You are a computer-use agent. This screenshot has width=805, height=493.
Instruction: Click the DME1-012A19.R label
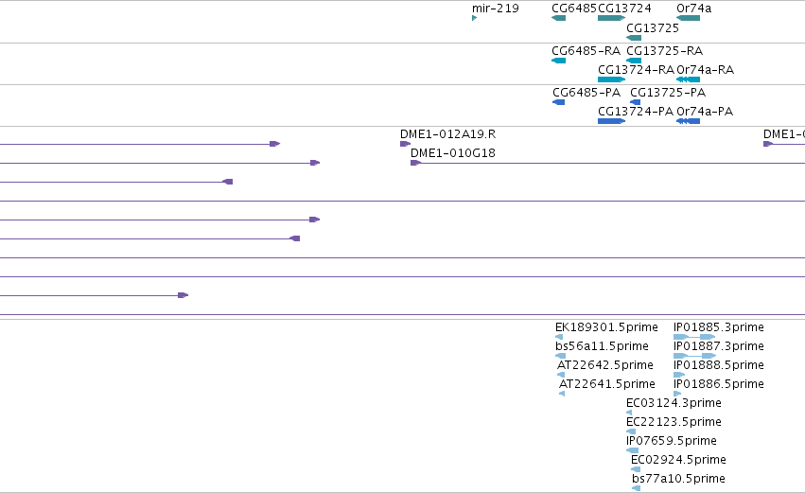(x=447, y=134)
